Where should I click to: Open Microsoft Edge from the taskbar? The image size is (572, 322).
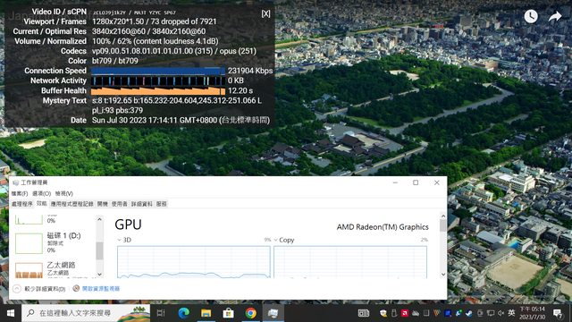(x=184, y=313)
